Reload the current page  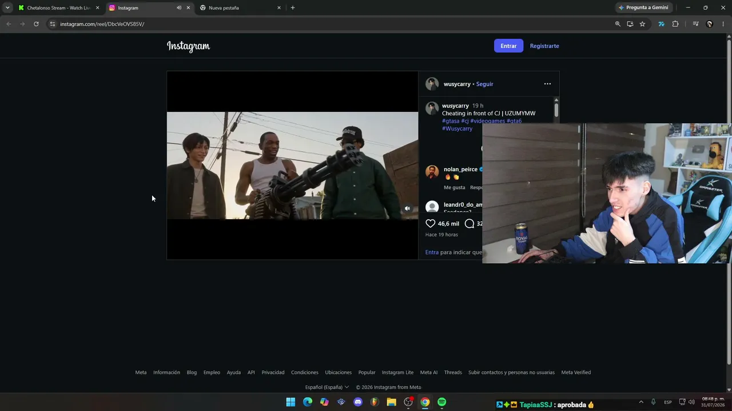click(x=36, y=24)
